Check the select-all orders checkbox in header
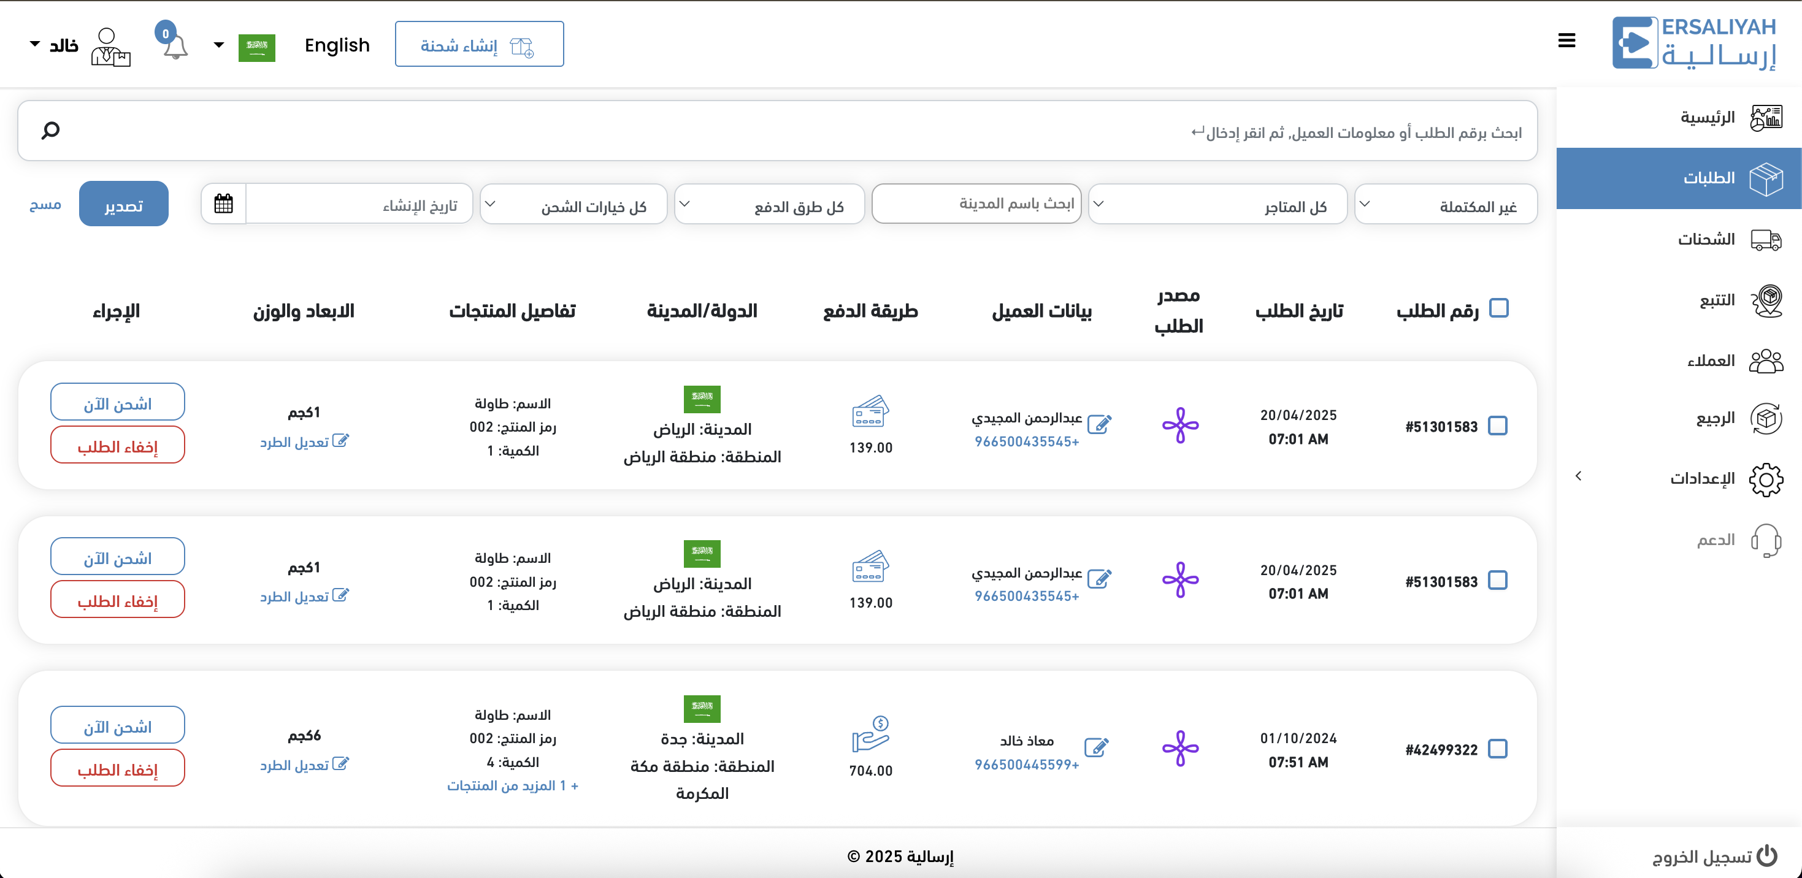The width and height of the screenshot is (1802, 878). tap(1498, 308)
